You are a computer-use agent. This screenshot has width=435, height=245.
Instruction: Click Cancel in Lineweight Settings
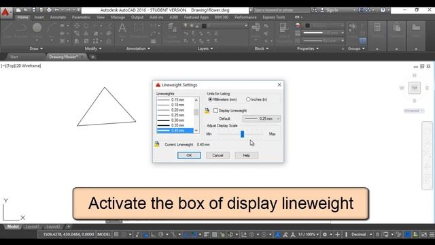pyautogui.click(x=217, y=155)
